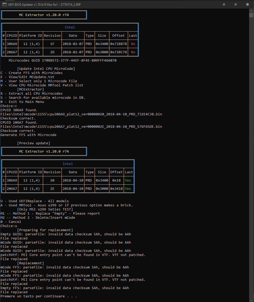Click revision '1F' cell

(52, 44)
